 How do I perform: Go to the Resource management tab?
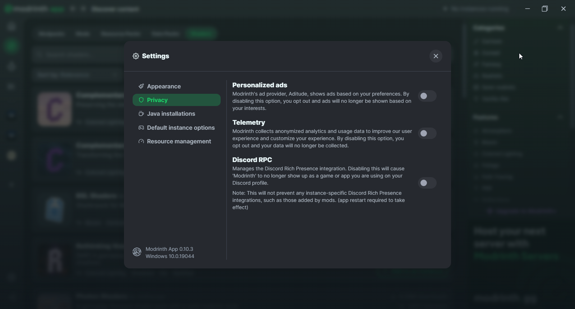pos(176,142)
